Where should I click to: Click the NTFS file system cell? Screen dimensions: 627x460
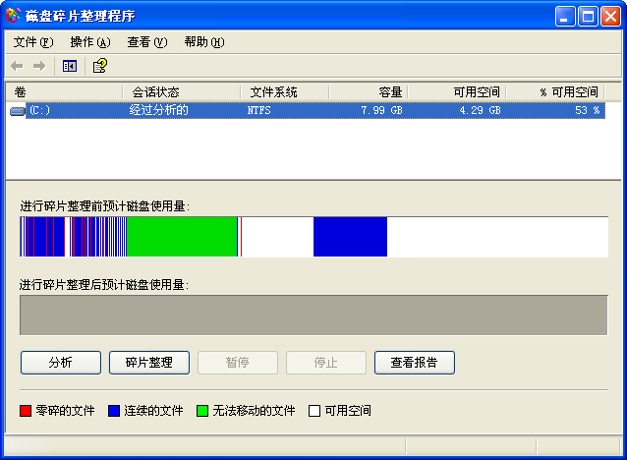(x=258, y=110)
